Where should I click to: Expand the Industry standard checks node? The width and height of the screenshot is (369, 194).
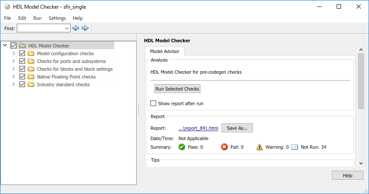[14, 84]
